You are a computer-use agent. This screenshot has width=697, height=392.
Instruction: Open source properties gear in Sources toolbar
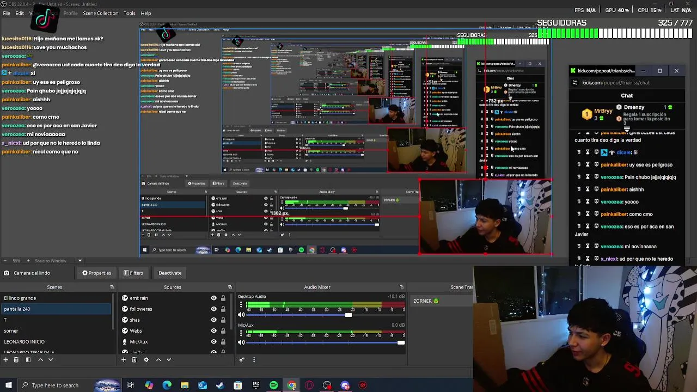pos(146,360)
